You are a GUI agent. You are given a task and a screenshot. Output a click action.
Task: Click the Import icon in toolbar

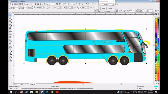pos(35,4)
